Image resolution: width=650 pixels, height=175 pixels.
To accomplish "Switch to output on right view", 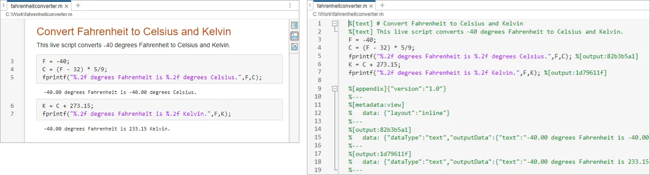I will (x=294, y=26).
